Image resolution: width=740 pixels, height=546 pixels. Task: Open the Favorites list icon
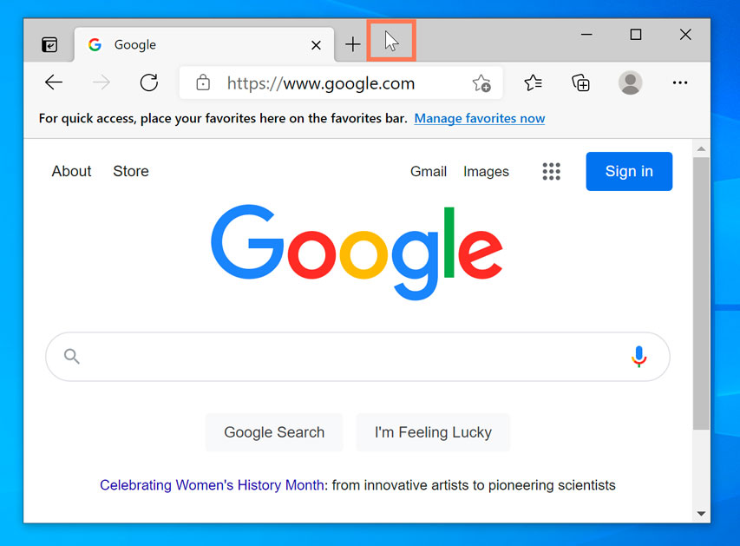pos(533,83)
